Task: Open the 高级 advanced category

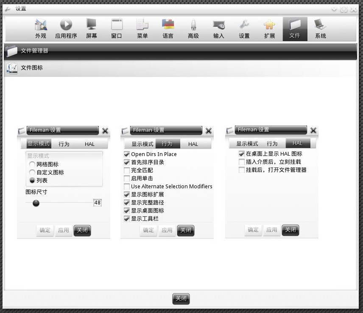Action: 193,29
